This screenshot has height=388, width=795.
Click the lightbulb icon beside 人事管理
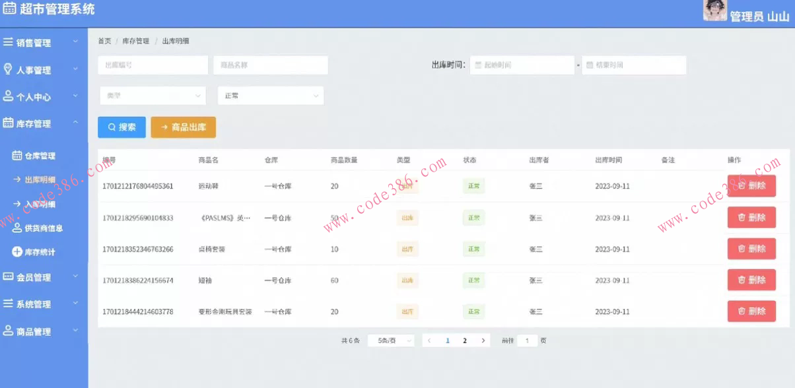click(8, 70)
